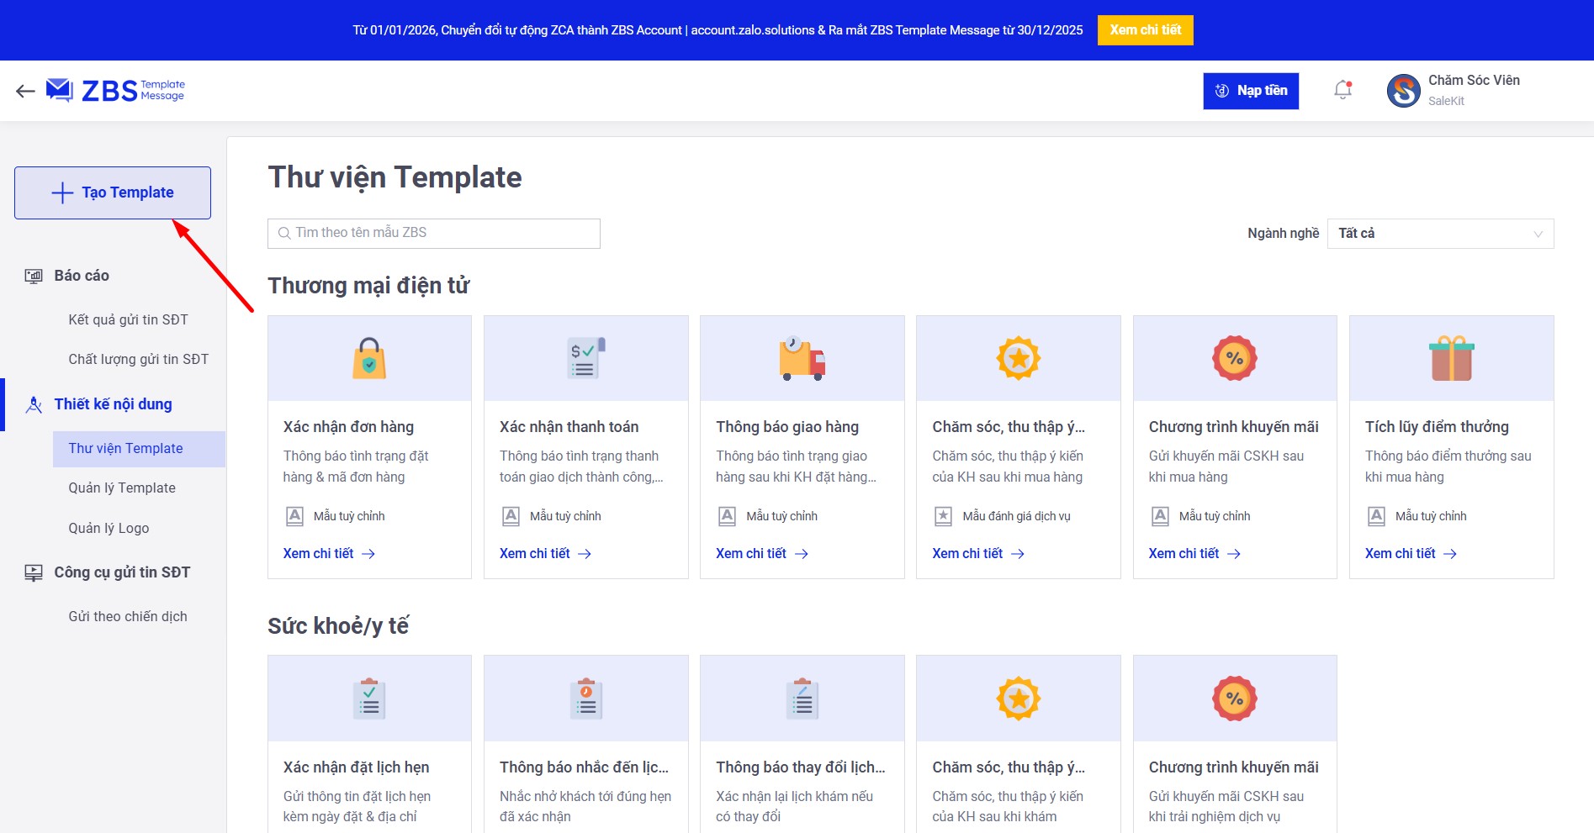
Task: Focus the ZBS template name search field
Action: point(434,233)
